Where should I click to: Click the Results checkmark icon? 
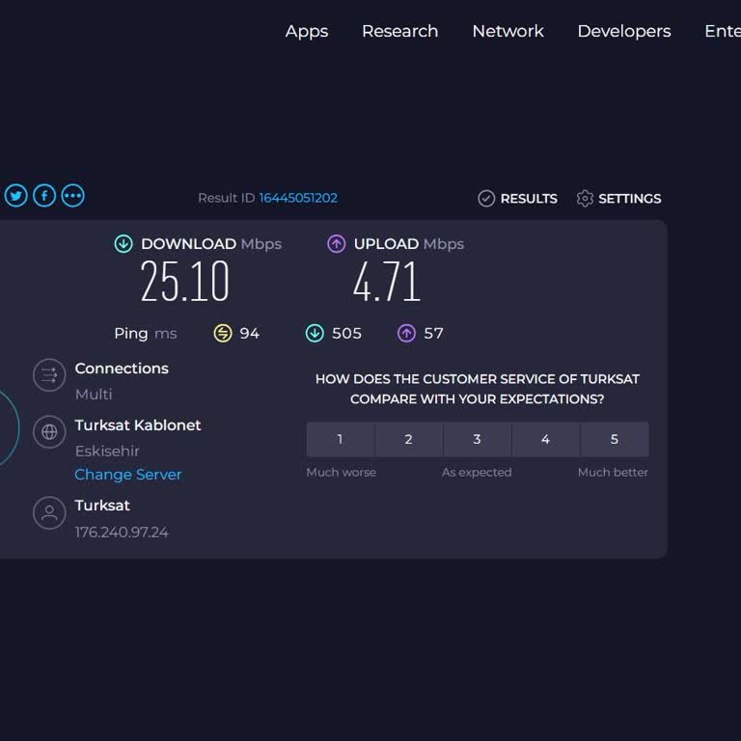(x=486, y=199)
